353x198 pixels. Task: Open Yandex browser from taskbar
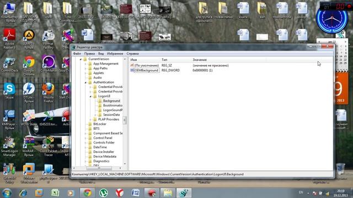coord(120,193)
